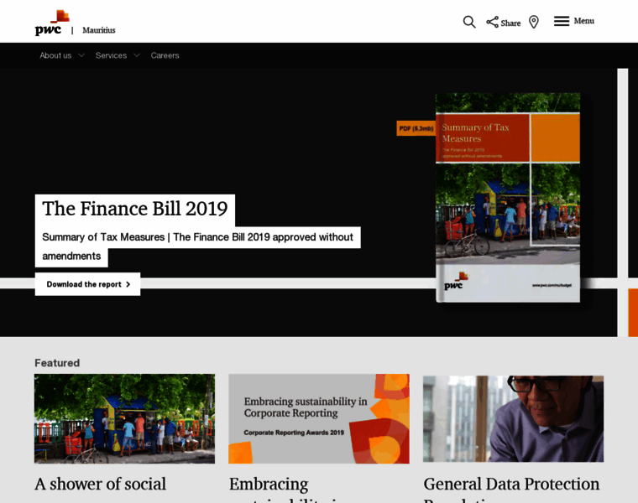
Task: Open the search magnifier icon
Action: (x=469, y=22)
